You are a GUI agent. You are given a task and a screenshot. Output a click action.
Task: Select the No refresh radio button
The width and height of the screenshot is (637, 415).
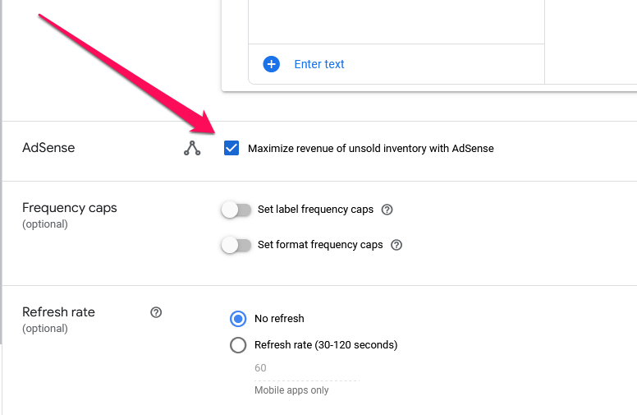coord(238,319)
